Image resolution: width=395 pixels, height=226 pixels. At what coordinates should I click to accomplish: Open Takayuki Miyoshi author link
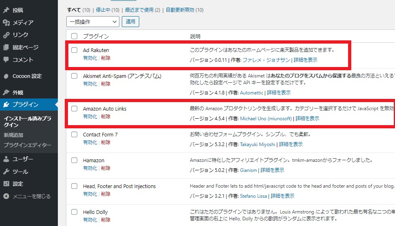point(257,144)
